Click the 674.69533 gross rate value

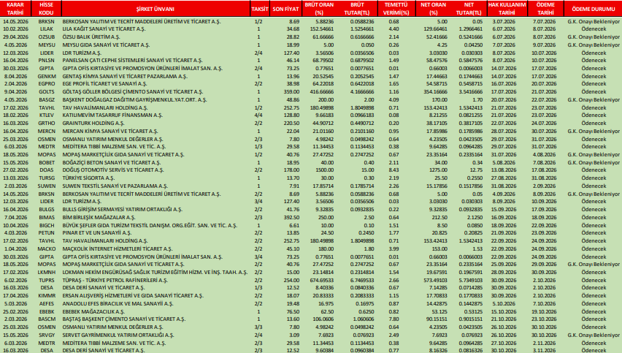coord(323,280)
